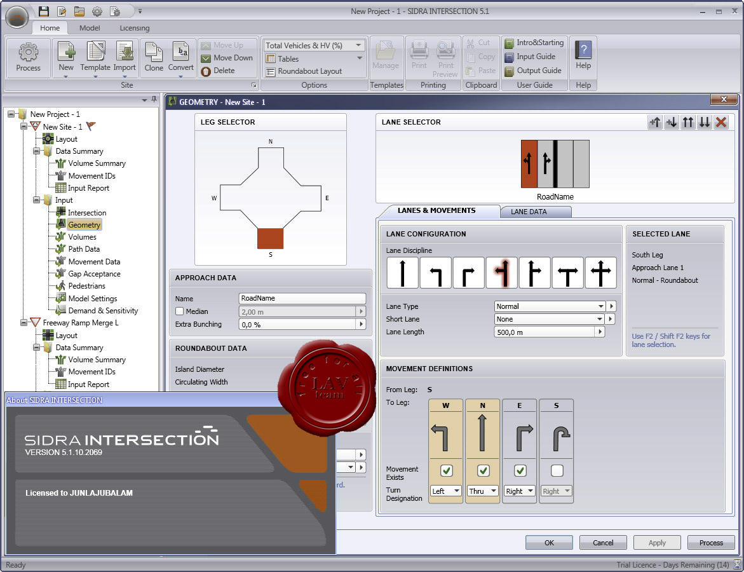This screenshot has height=572, width=744.
Task: Open Volumes in the Input tree
Action: click(82, 237)
